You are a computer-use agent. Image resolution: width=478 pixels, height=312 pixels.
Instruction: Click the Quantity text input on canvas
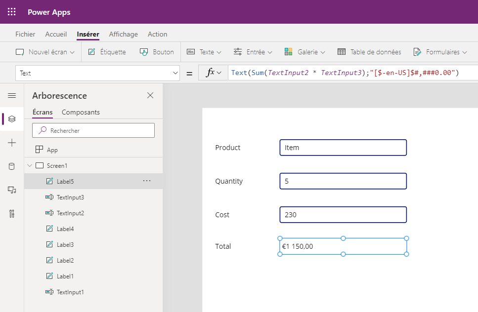tap(343, 181)
